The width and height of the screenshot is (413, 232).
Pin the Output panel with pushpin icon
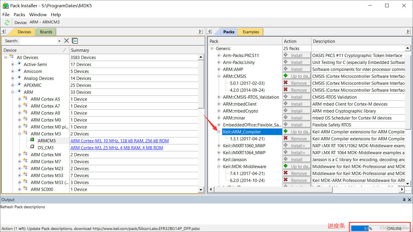[x=404, y=200]
